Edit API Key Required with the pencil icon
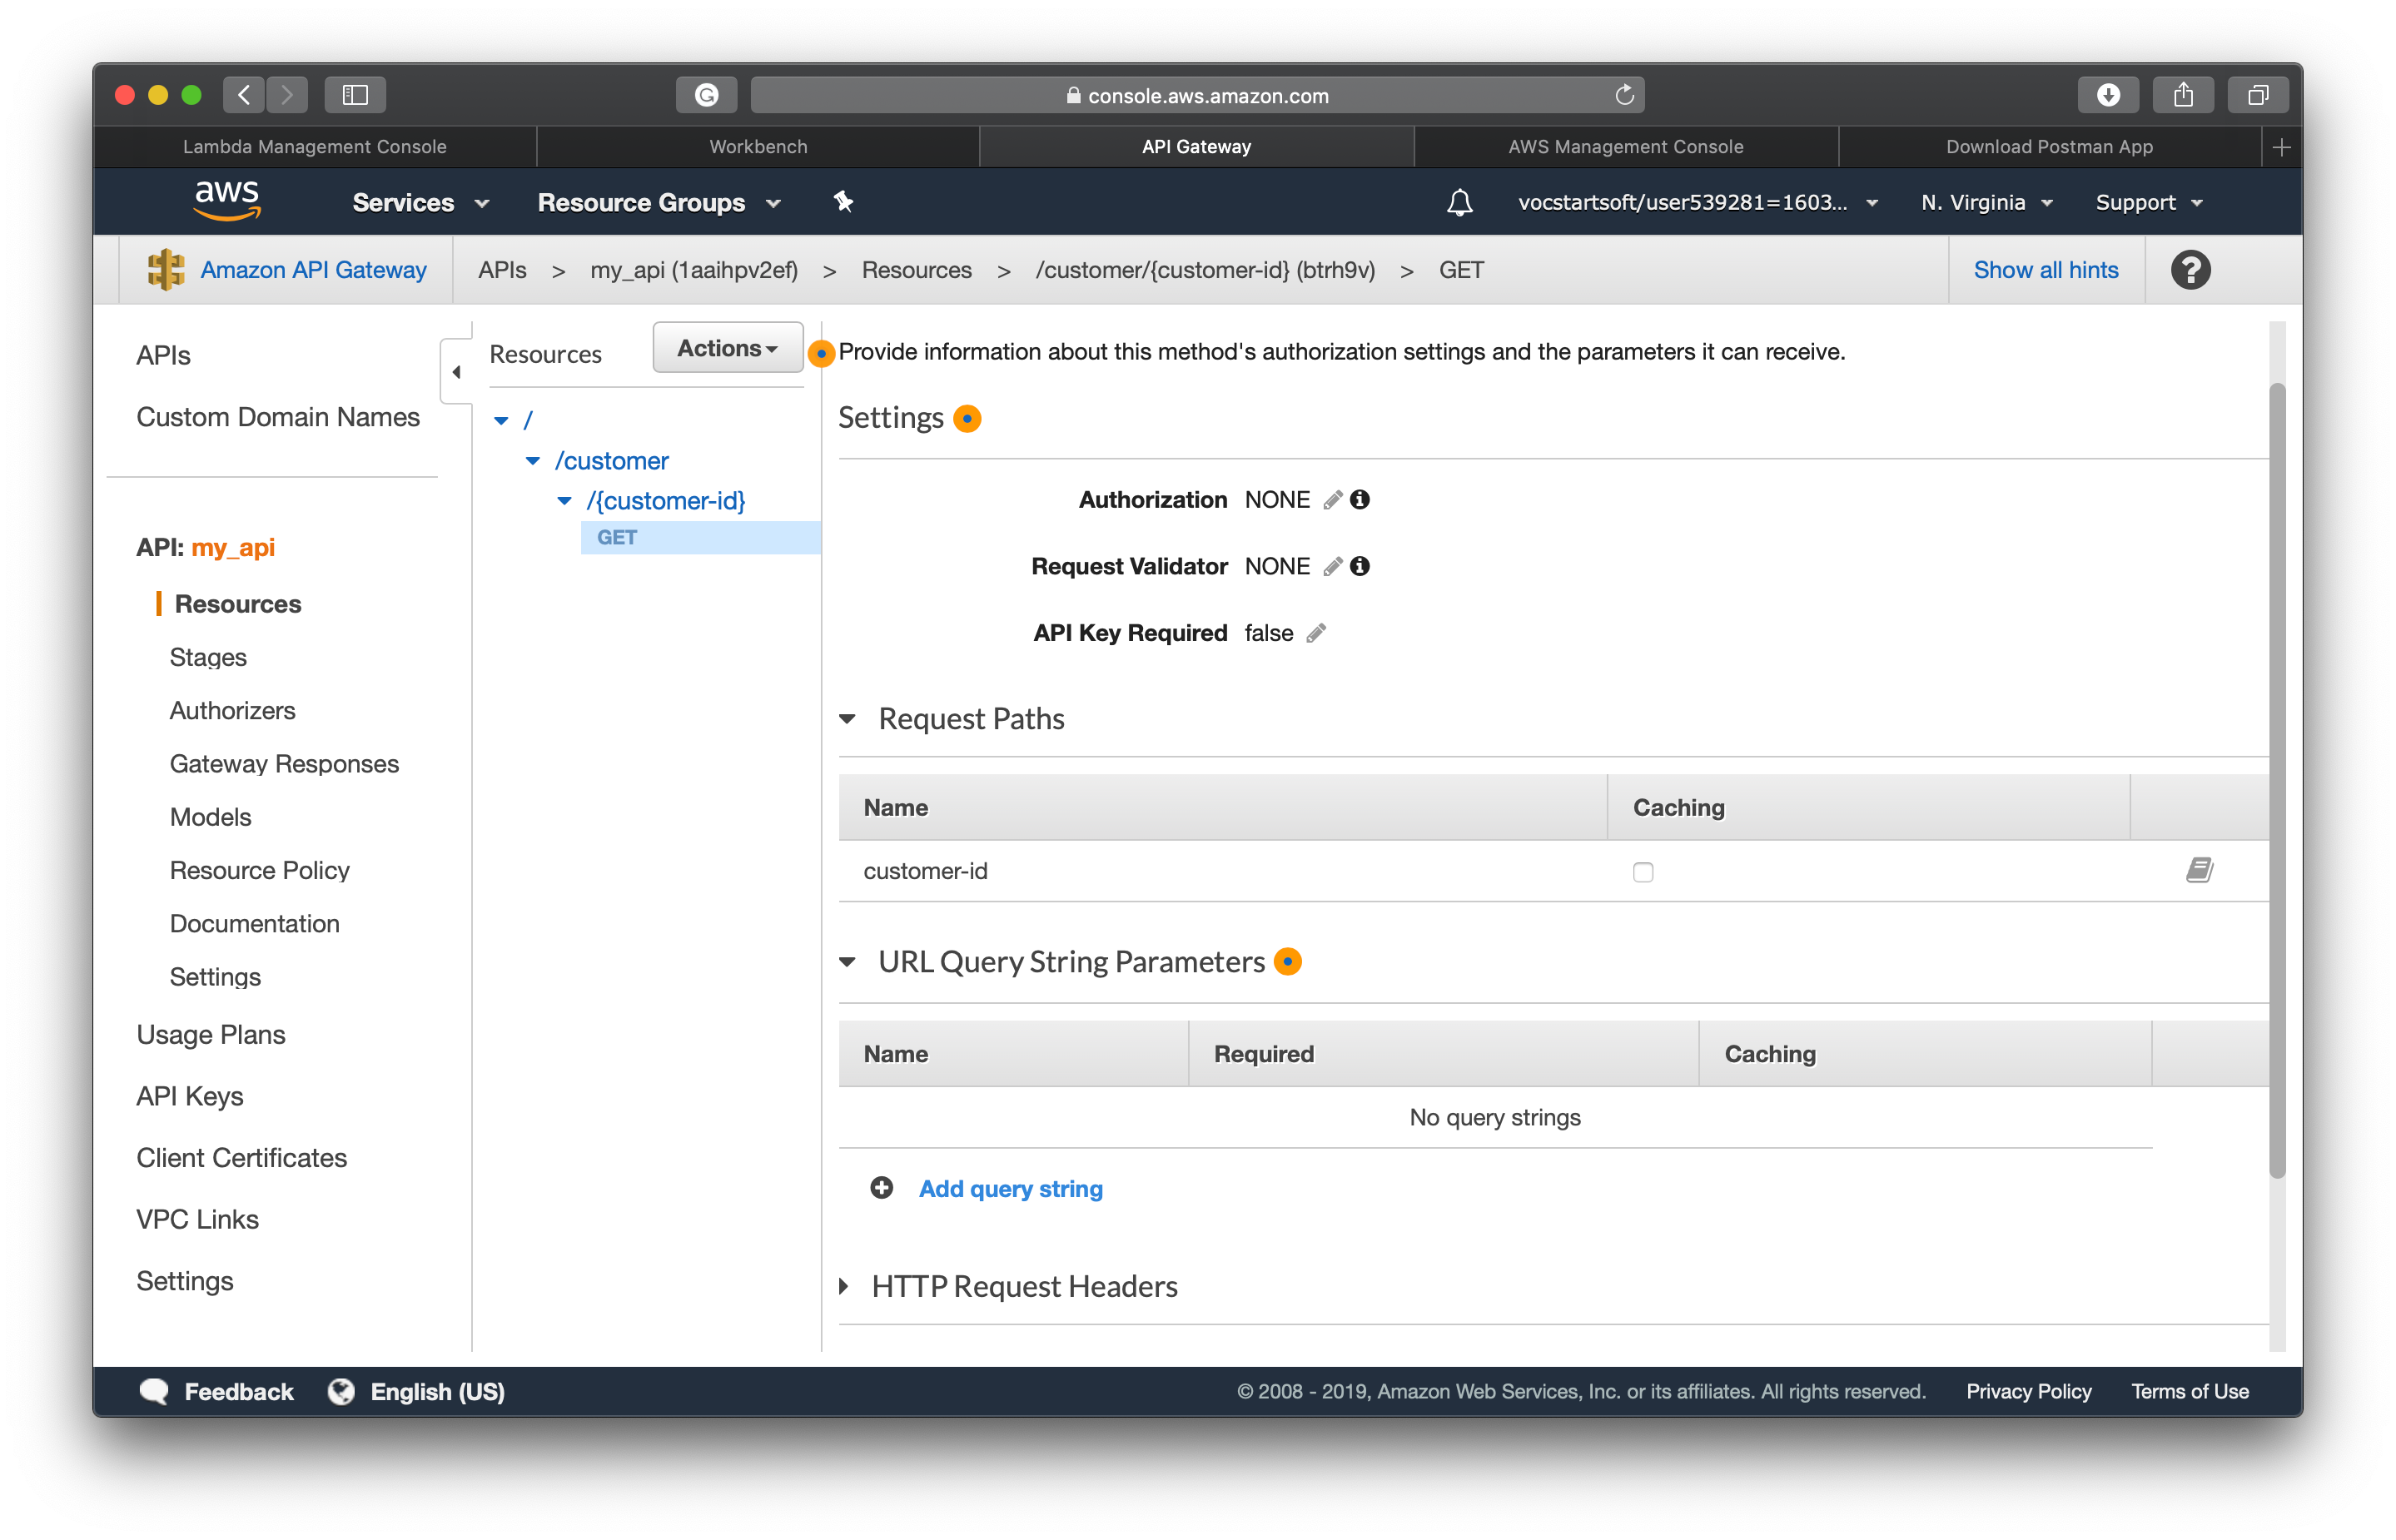This screenshot has width=2396, height=1540. tap(1317, 632)
